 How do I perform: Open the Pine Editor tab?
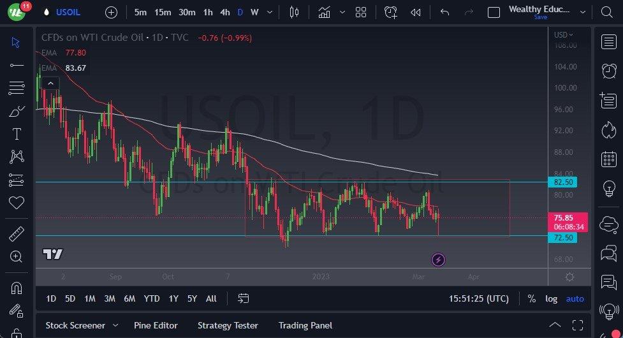[x=156, y=325]
